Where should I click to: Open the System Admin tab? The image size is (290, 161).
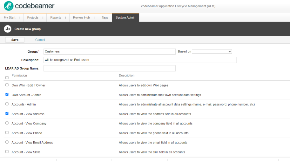click(x=125, y=18)
